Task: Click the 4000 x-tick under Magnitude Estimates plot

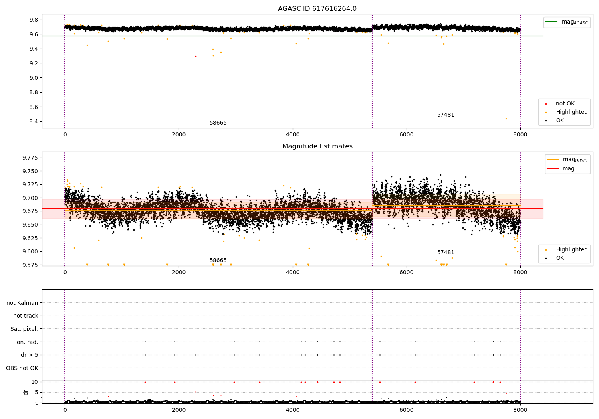Action: [292, 273]
